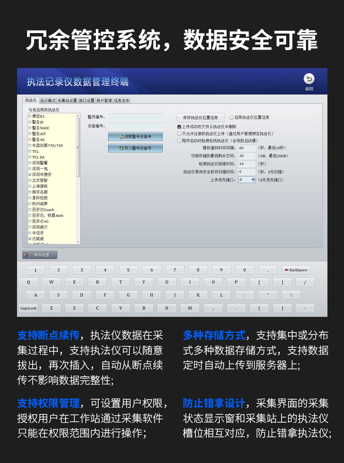Screen dimensions: 344x463
Task: Switch to the 运行模式 tab
Action: click(48, 101)
